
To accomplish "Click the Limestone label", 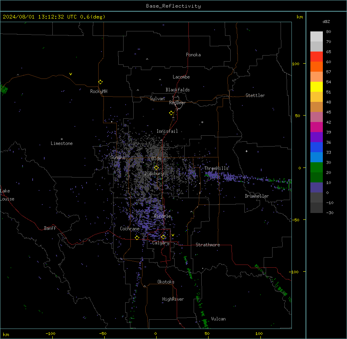I will [x=62, y=143].
